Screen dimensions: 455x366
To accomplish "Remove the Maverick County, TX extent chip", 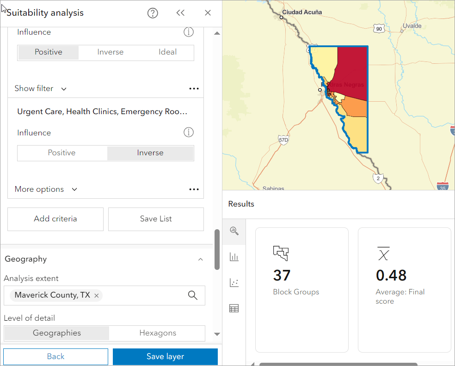I will [x=96, y=295].
